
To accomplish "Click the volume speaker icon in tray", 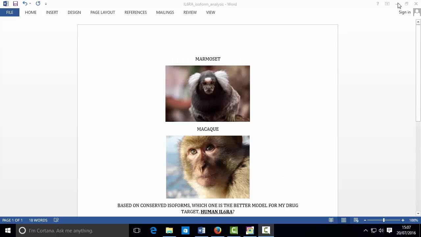I will tap(381, 230).
